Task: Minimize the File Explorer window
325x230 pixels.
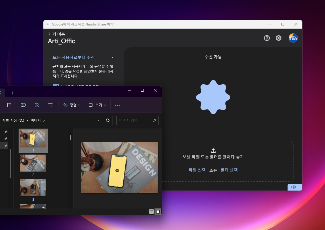Action: pyautogui.click(x=129, y=90)
